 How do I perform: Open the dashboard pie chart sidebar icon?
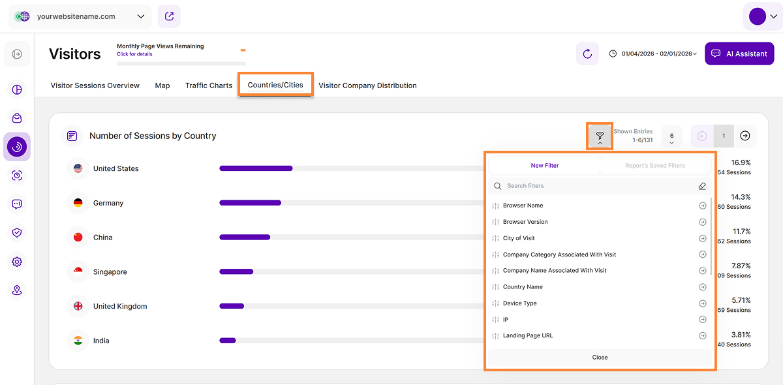click(17, 89)
